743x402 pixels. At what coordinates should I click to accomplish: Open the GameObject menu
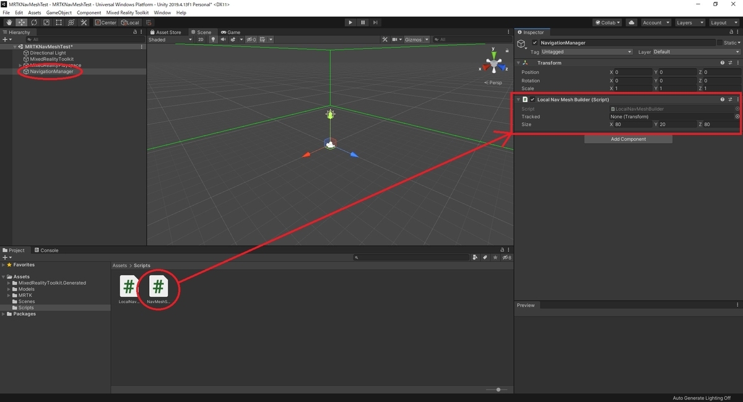59,12
